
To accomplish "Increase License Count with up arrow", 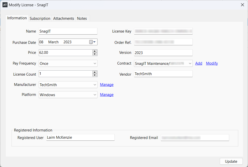I will click(94, 72).
